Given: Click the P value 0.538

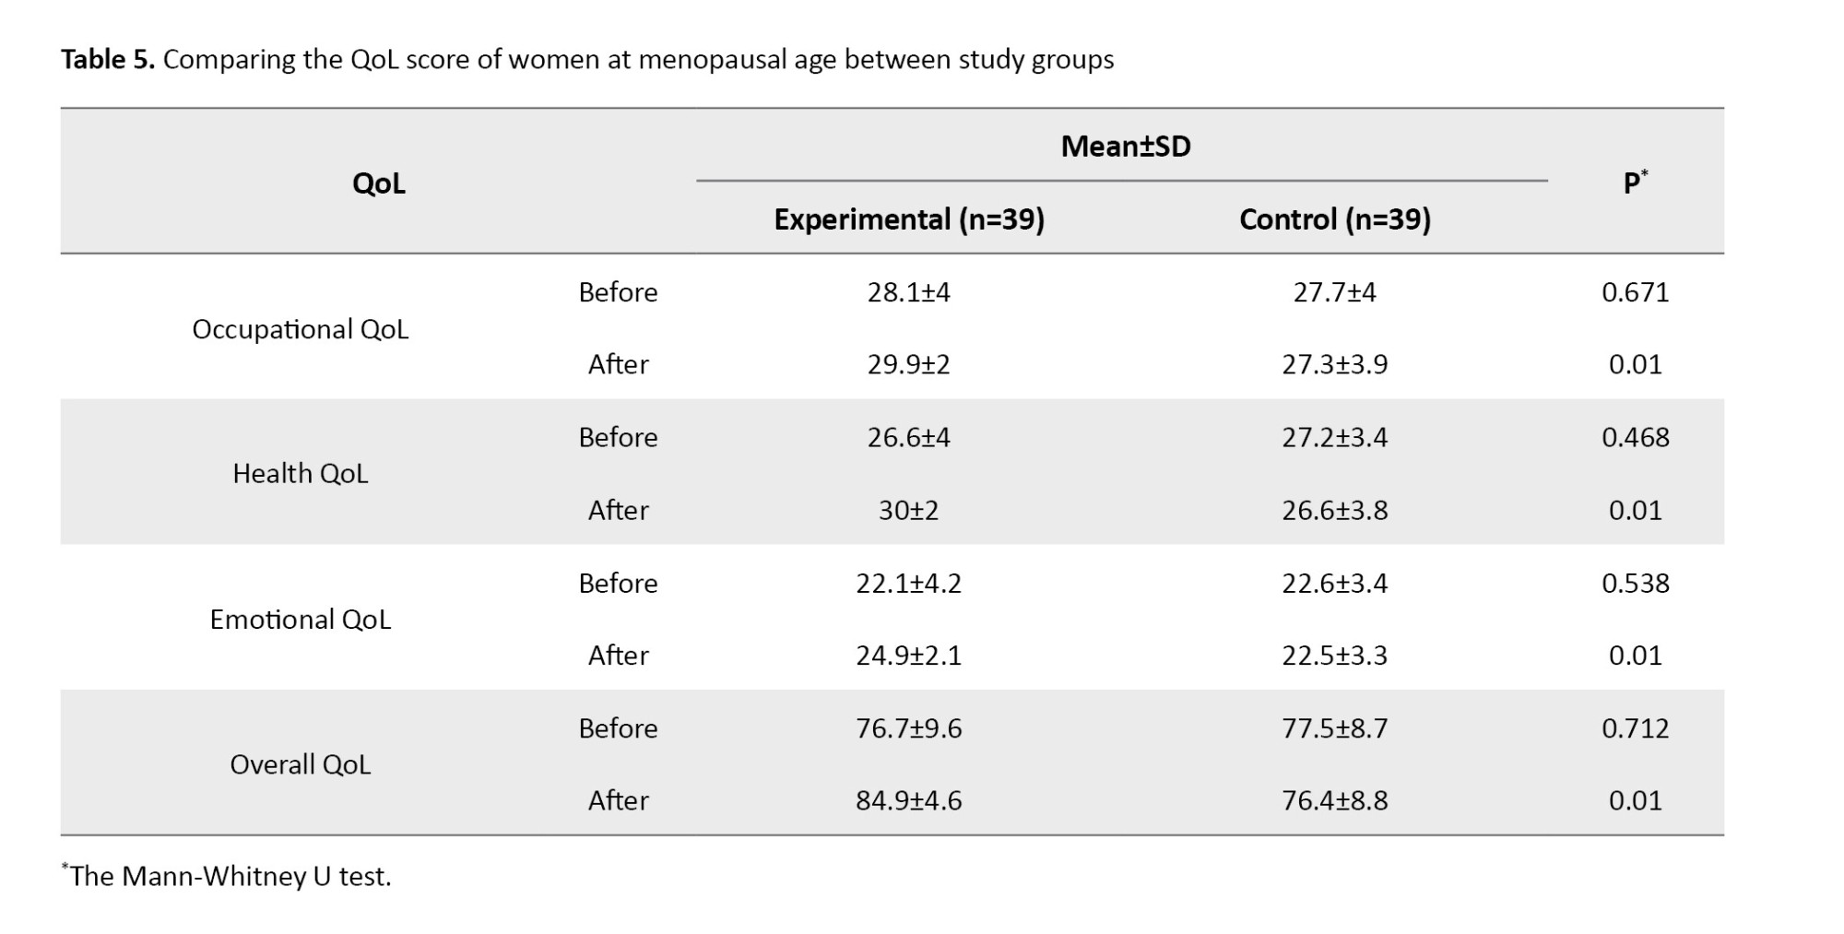Looking at the screenshot, I should (x=1635, y=583).
